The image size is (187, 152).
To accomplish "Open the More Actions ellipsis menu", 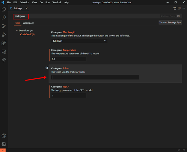I will click(184, 8).
